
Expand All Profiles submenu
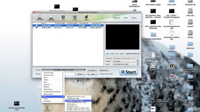(53, 101)
